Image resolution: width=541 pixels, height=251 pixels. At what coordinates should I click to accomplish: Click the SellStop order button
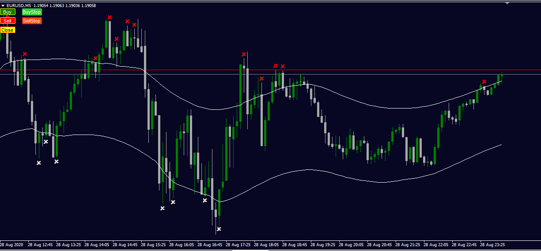[32, 21]
